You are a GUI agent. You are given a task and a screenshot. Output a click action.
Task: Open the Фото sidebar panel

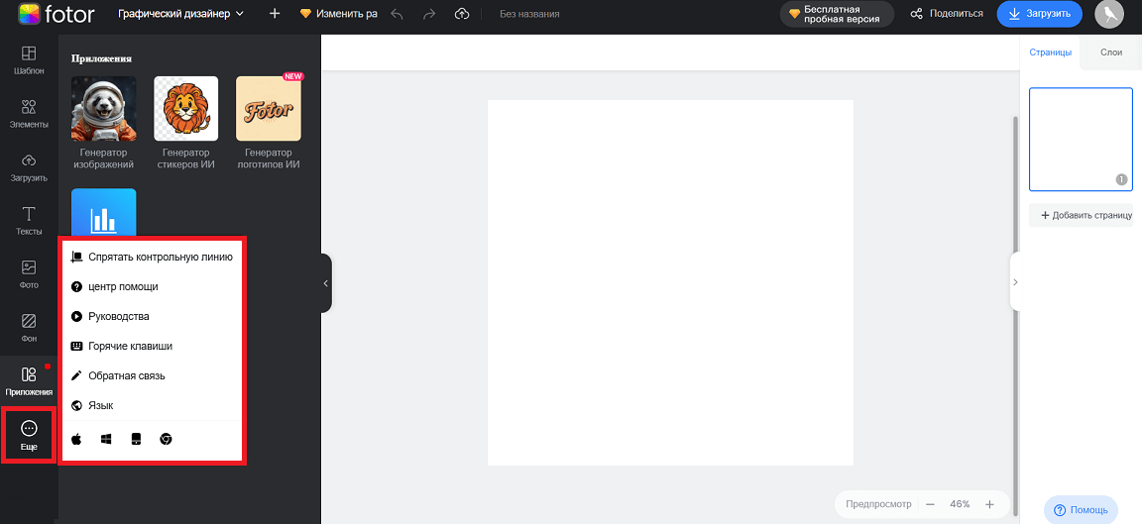[29, 274]
